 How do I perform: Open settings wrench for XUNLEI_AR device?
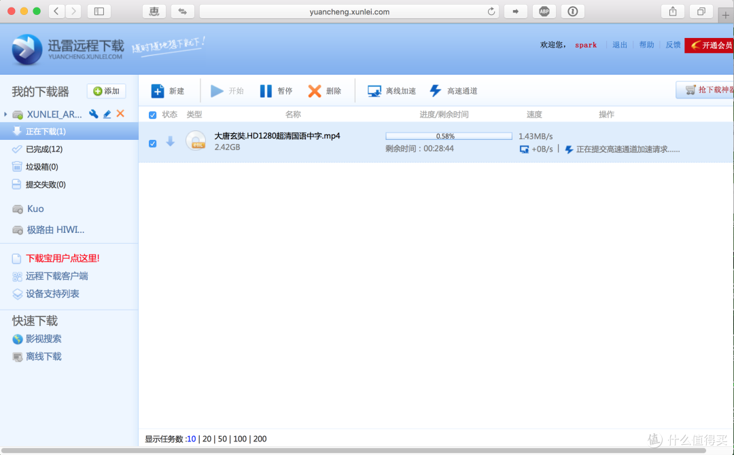[94, 113]
